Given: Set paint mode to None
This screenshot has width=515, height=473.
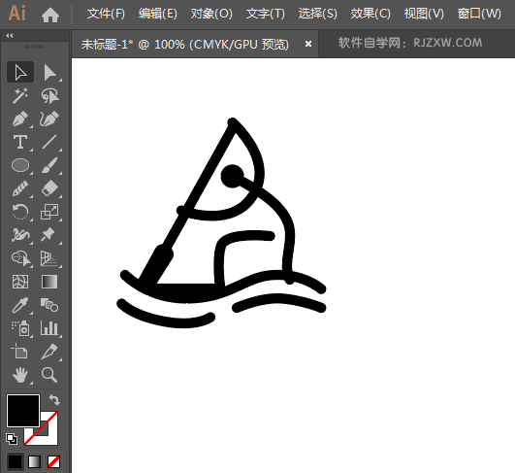Looking at the screenshot, I should (53, 461).
